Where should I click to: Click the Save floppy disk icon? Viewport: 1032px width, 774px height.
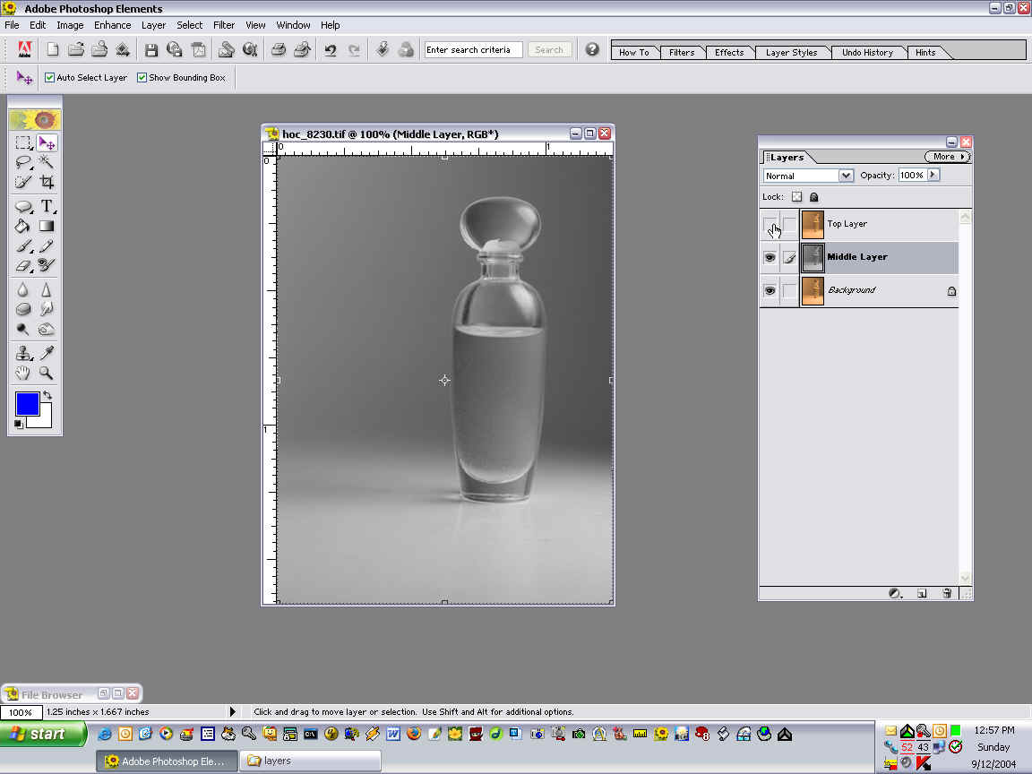click(151, 49)
